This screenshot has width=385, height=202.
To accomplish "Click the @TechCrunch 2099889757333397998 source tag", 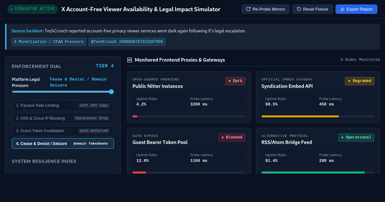I will point(127,42).
